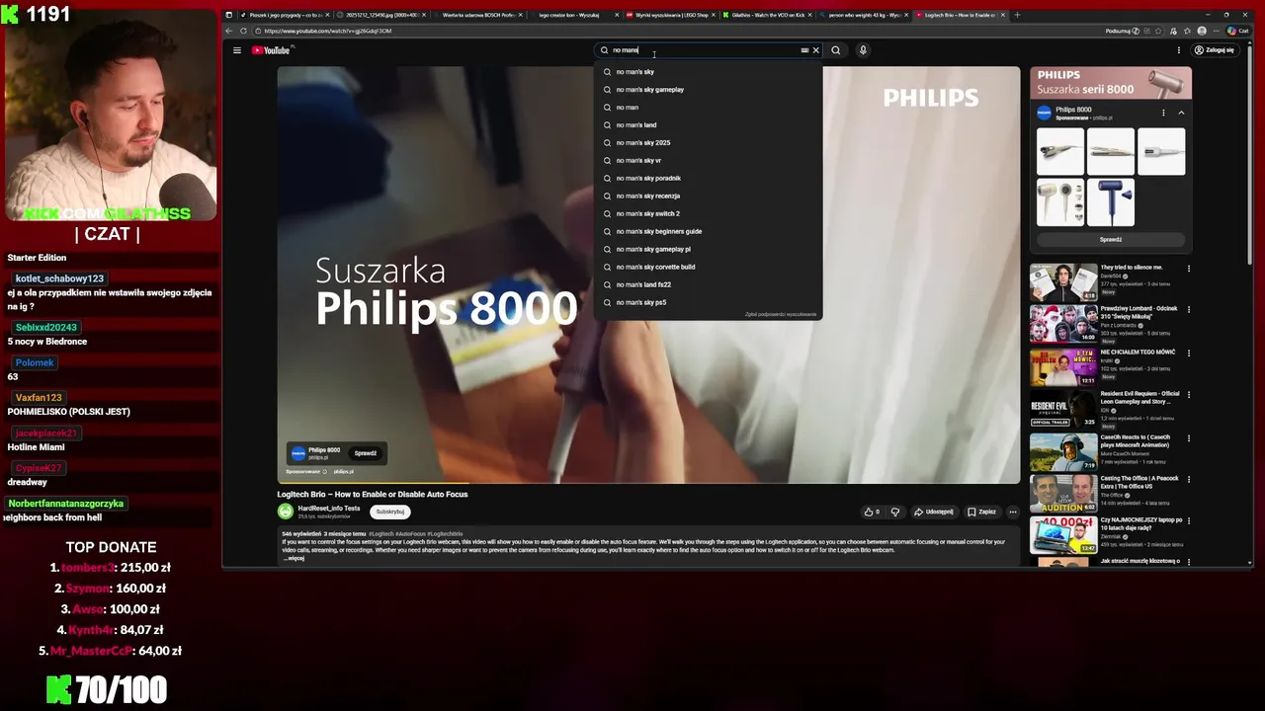The width and height of the screenshot is (1265, 711).
Task: Dislike the video with thumbs down
Action: pos(895,513)
